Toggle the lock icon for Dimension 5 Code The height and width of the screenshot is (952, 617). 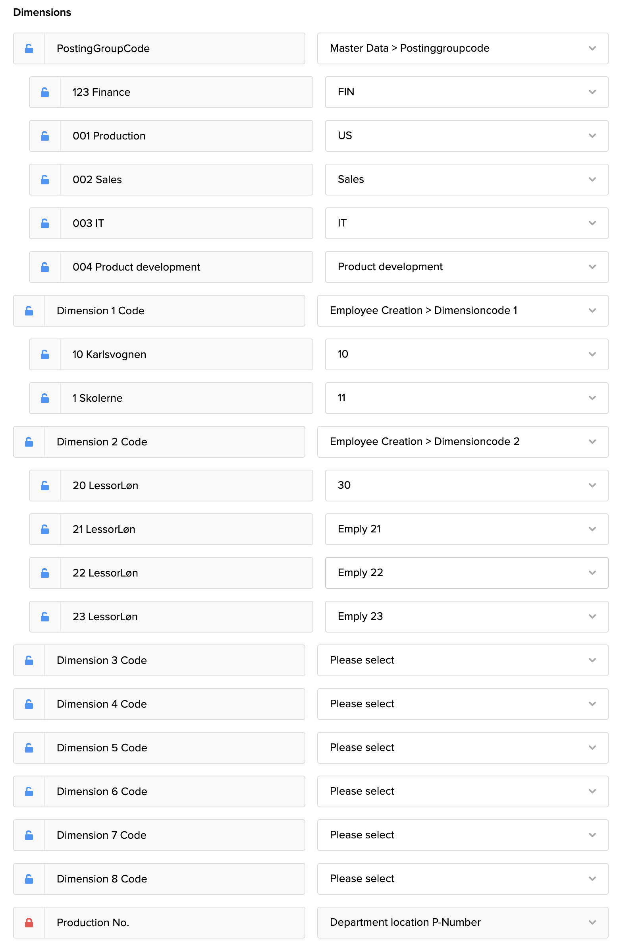(x=29, y=748)
